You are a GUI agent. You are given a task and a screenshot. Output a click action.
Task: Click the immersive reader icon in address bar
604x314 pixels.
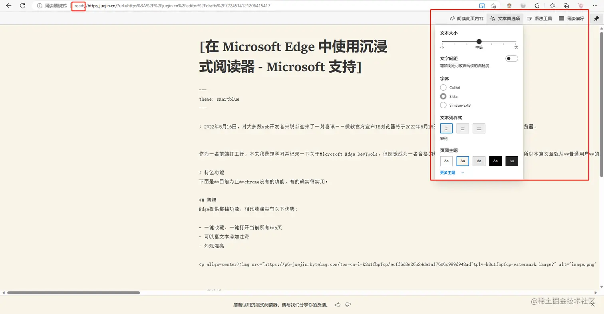482,6
